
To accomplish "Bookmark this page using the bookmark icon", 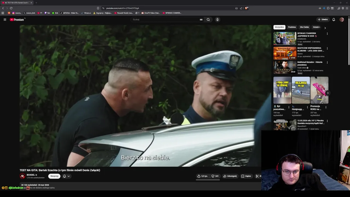I will click(x=98, y=8).
